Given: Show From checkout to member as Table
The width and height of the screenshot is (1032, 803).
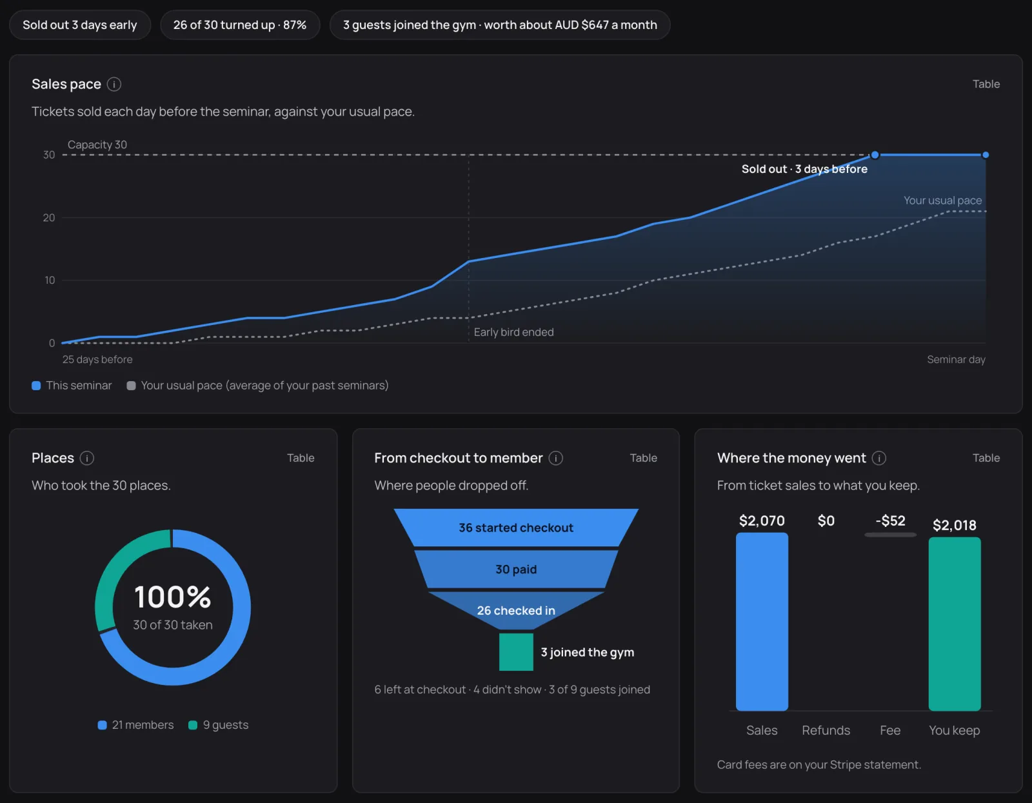Looking at the screenshot, I should point(644,458).
